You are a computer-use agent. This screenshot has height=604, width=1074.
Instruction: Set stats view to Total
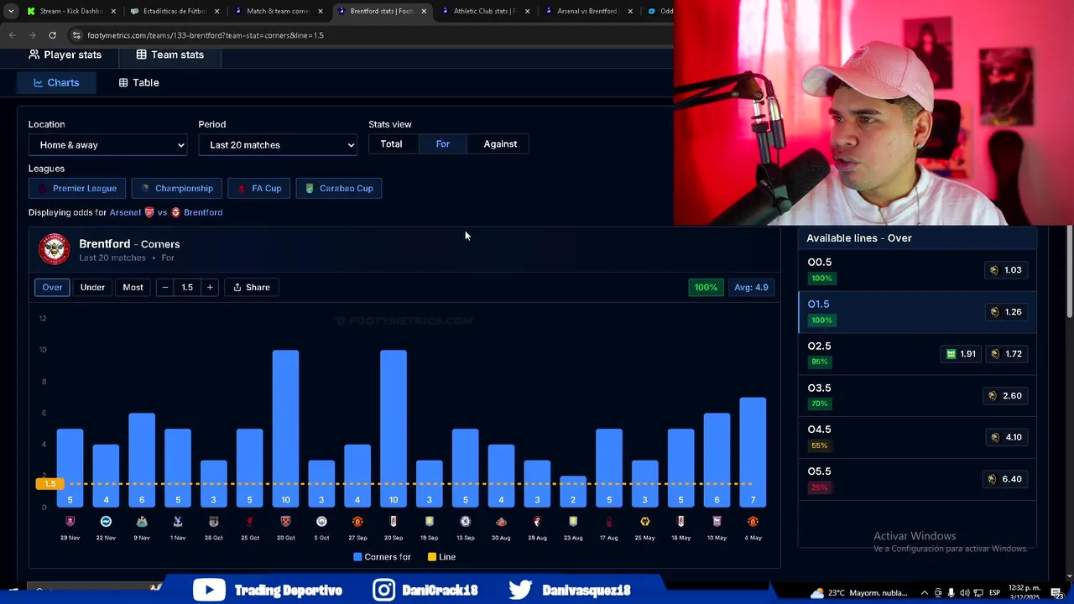pos(391,144)
